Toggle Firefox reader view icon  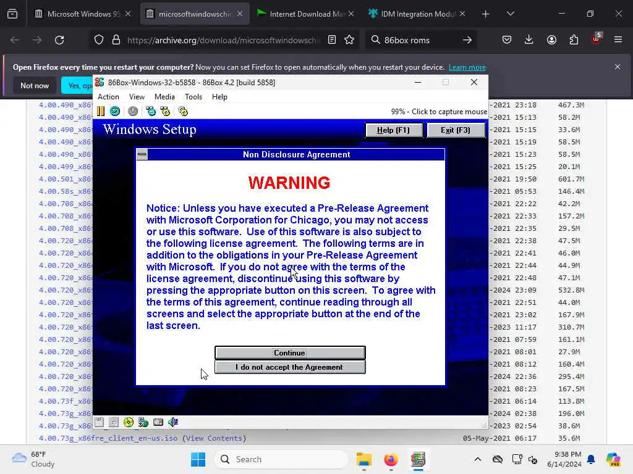332,40
